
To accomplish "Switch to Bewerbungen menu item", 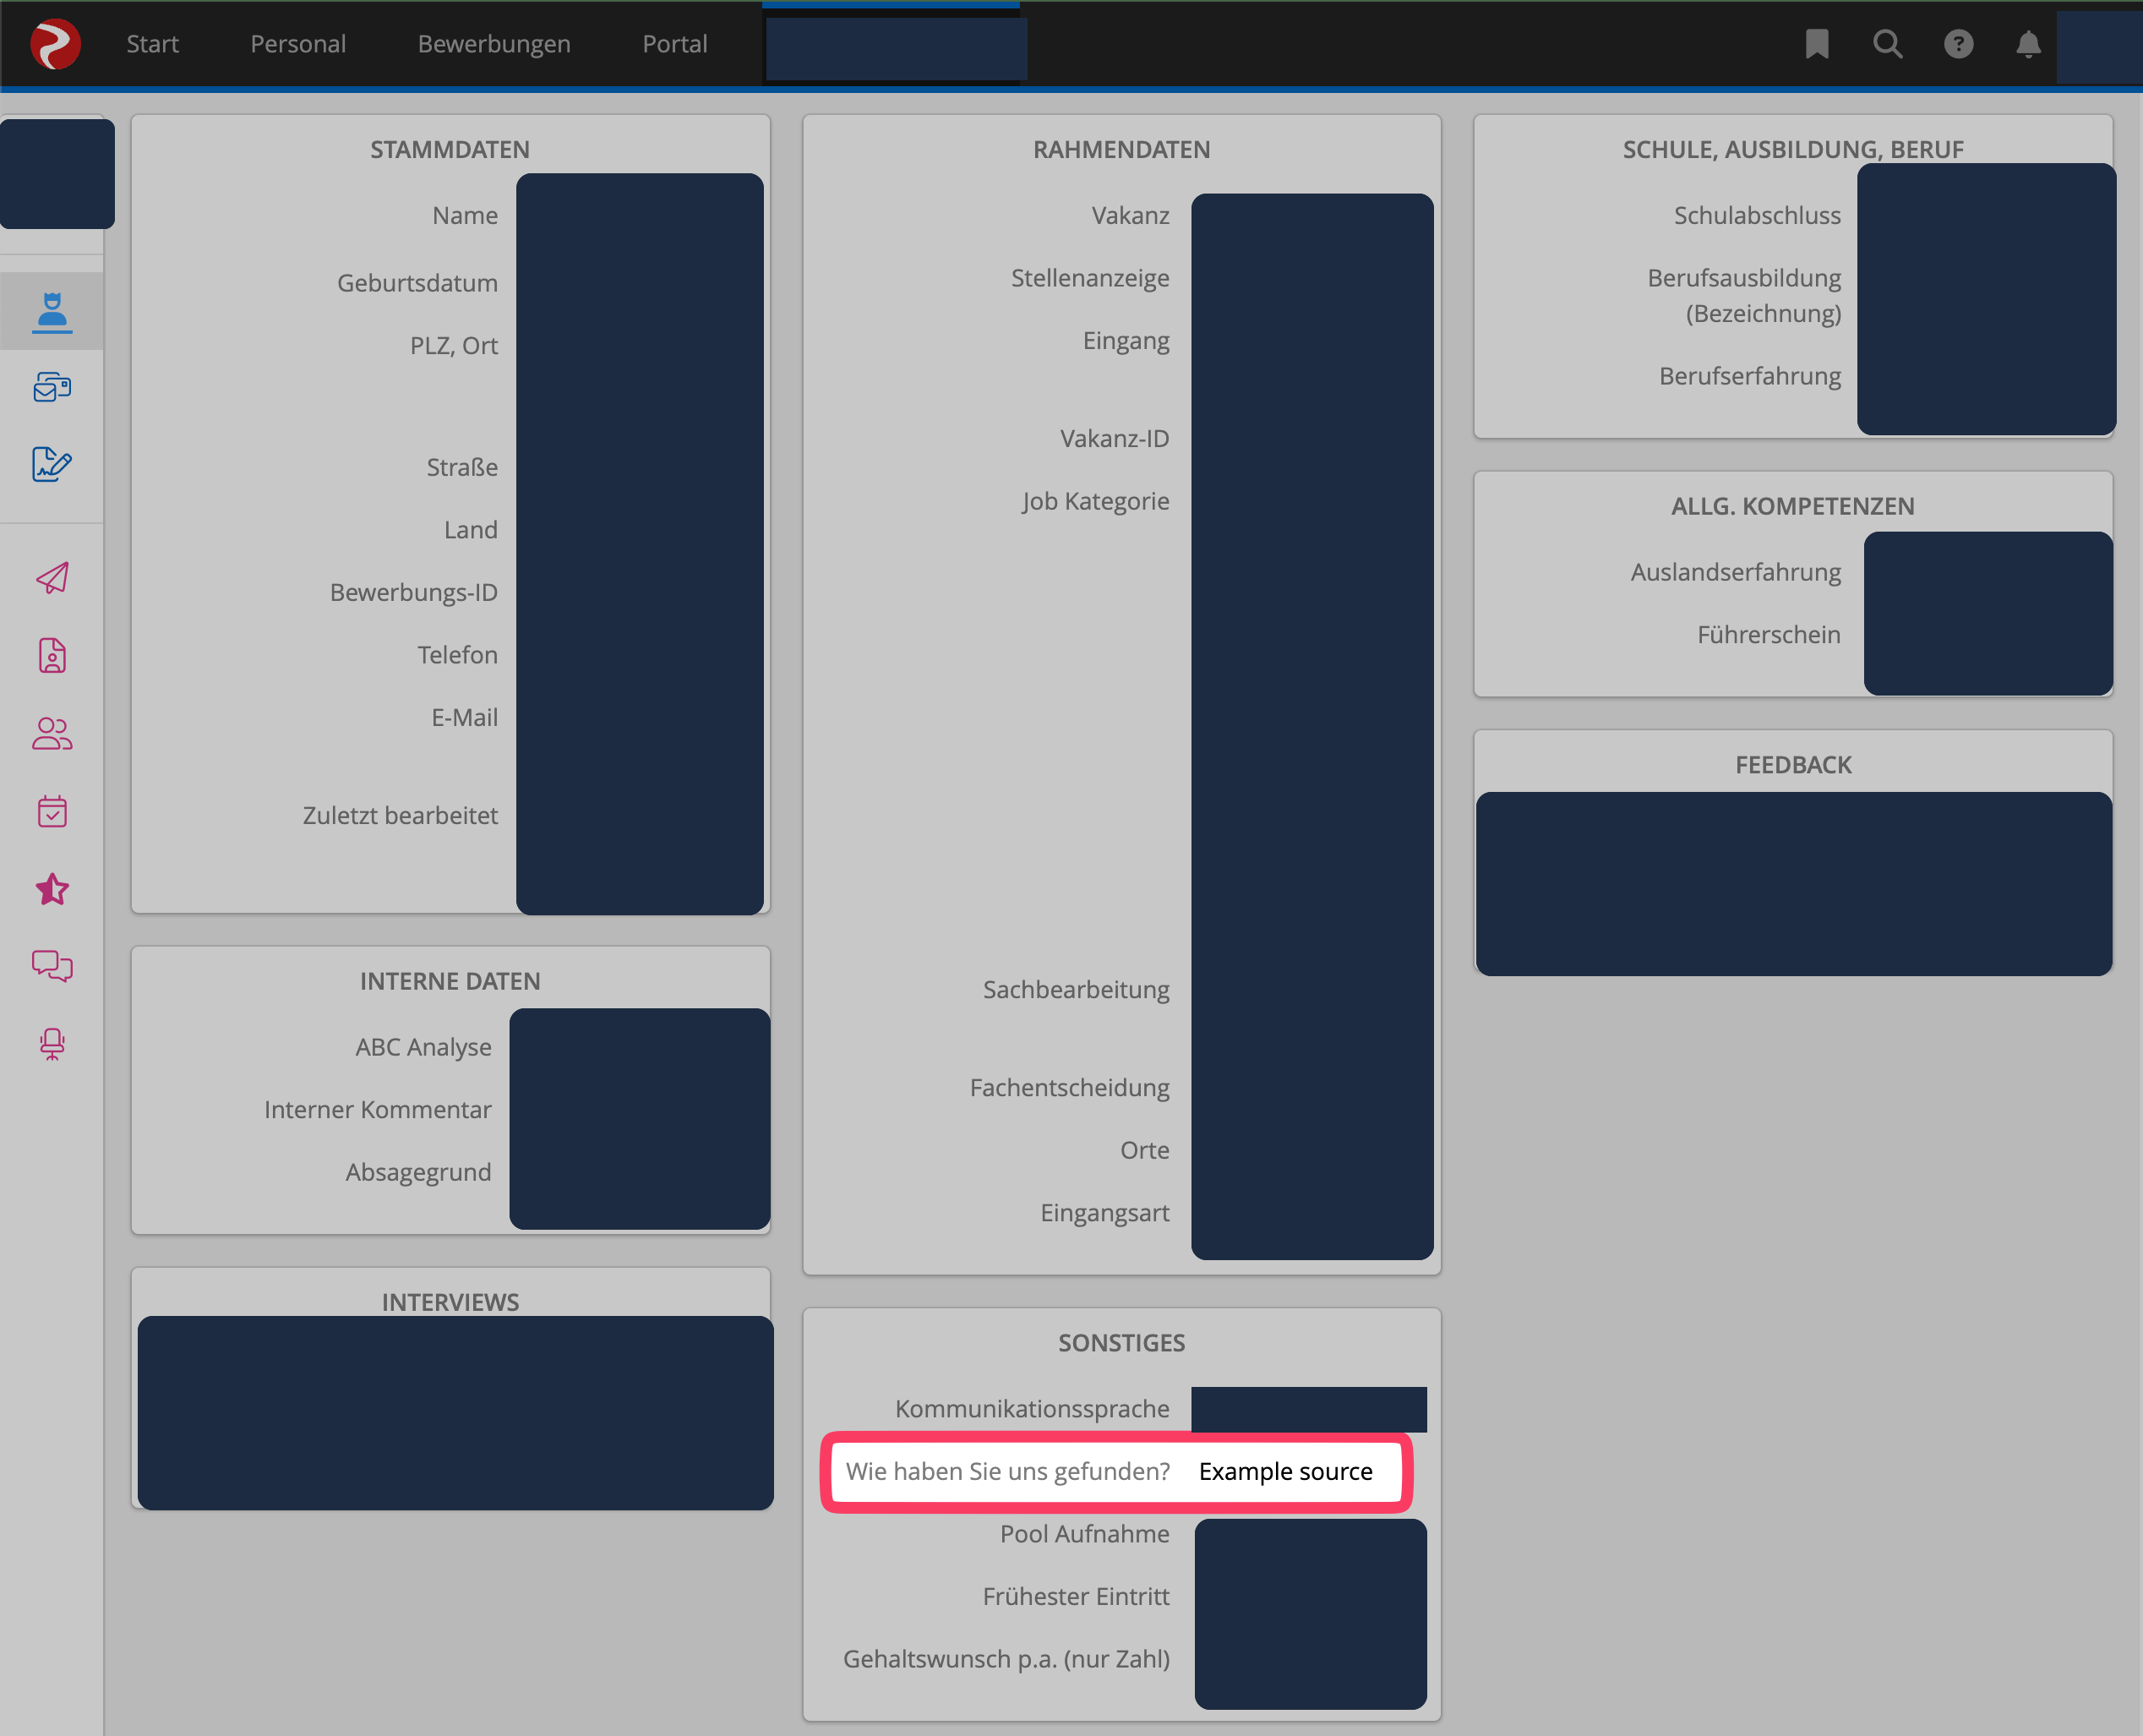I will [494, 44].
